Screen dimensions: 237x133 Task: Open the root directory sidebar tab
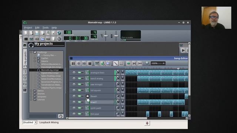pyautogui.click(x=25, y=90)
